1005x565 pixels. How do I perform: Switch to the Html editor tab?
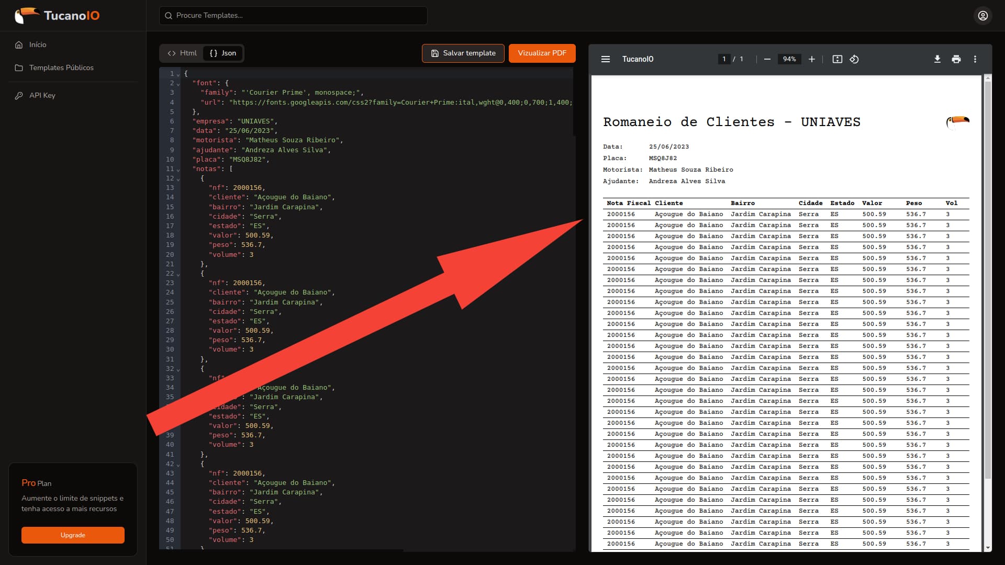(x=182, y=53)
